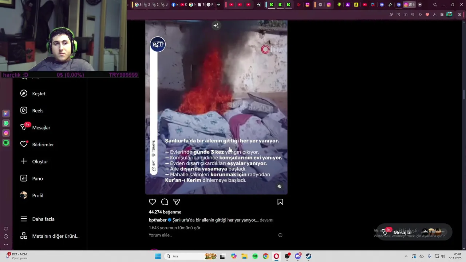Select Oluştur to create a post
Screen dimensions: 466x262
click(x=34, y=162)
